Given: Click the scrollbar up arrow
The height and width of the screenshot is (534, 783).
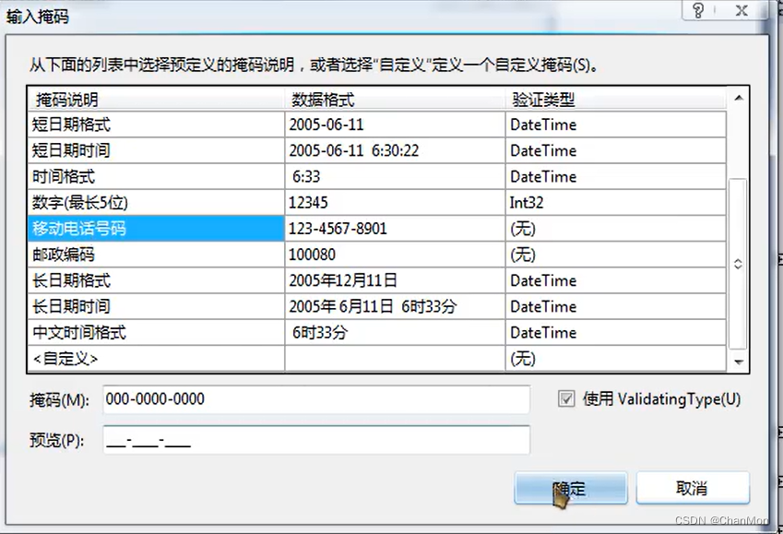Looking at the screenshot, I should pyautogui.click(x=738, y=99).
